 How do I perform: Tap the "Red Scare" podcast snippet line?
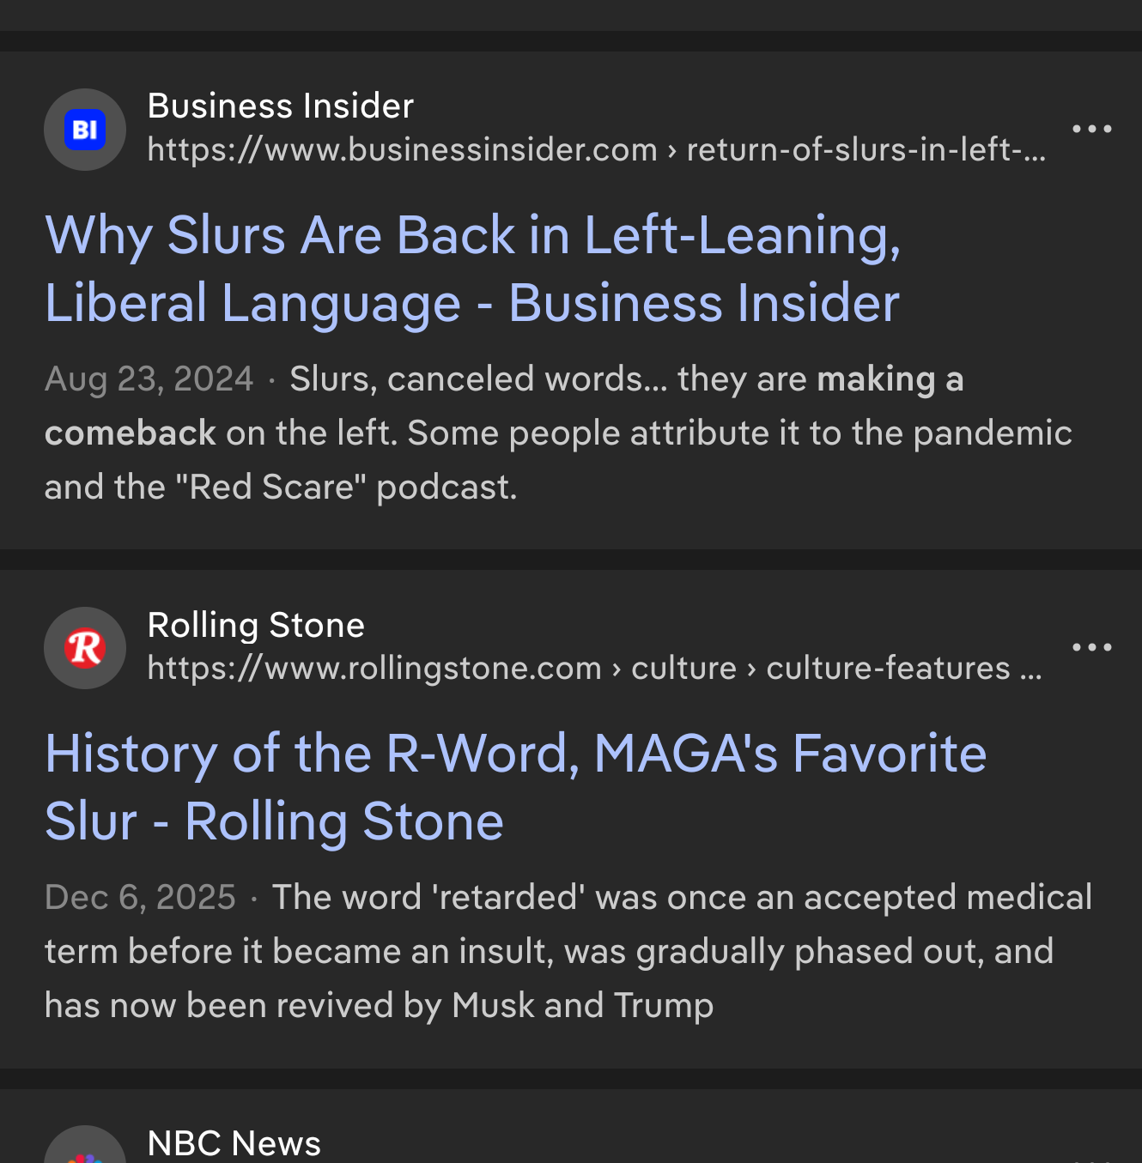click(x=281, y=488)
